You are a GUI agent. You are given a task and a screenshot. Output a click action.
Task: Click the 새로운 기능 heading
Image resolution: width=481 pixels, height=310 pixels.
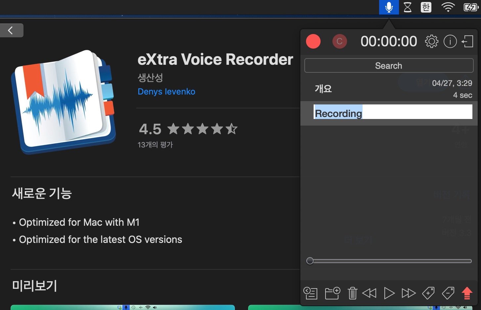pos(42,193)
